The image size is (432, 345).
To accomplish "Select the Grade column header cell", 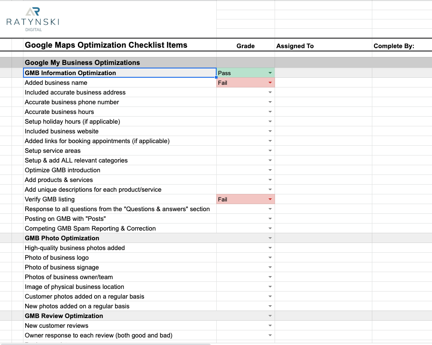I will point(245,45).
